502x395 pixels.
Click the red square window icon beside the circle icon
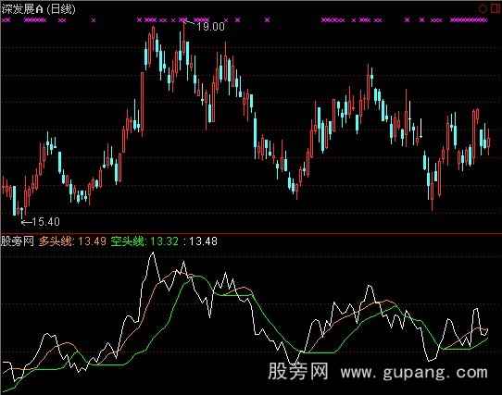tap(496, 8)
